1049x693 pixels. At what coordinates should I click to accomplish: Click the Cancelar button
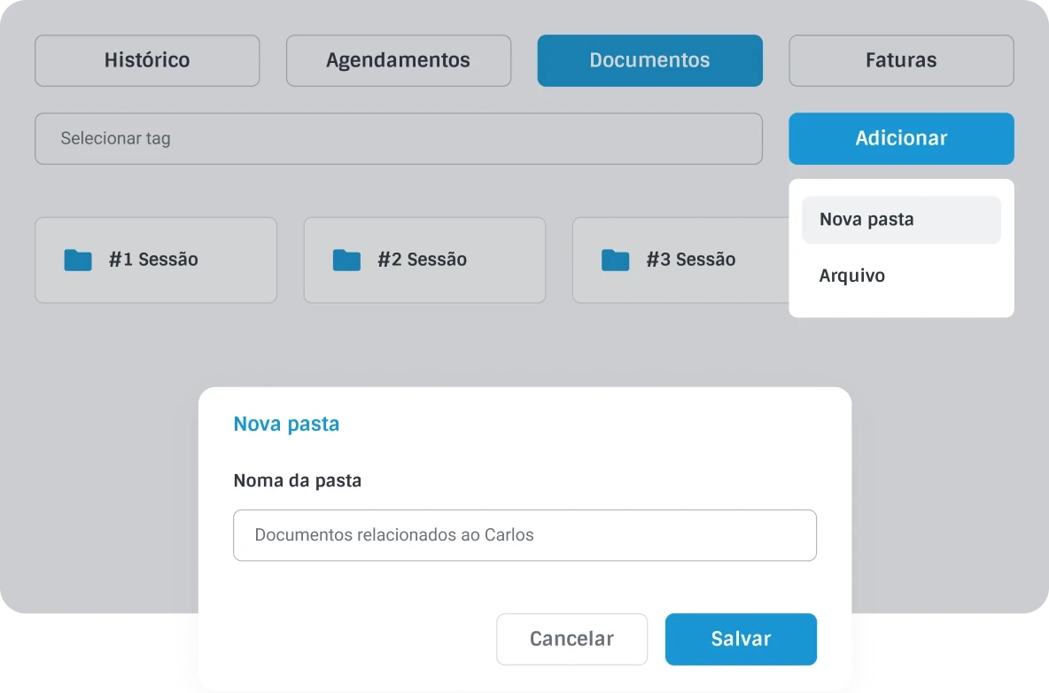pyautogui.click(x=571, y=639)
